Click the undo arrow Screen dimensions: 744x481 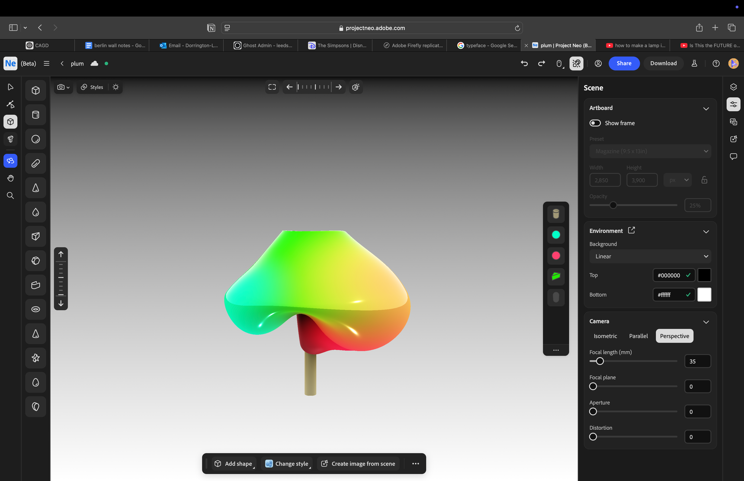[524, 64]
